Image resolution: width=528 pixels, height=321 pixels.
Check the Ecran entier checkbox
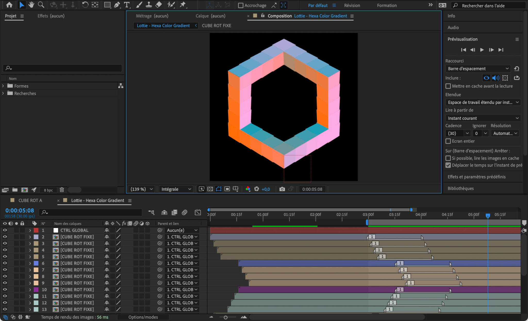coord(448,141)
